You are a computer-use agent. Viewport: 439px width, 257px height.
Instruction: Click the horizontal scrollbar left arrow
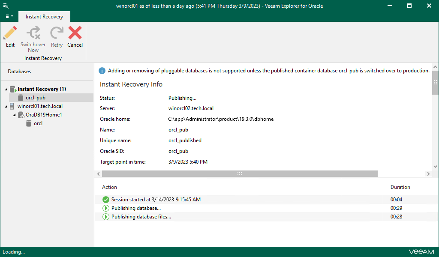coord(99,174)
